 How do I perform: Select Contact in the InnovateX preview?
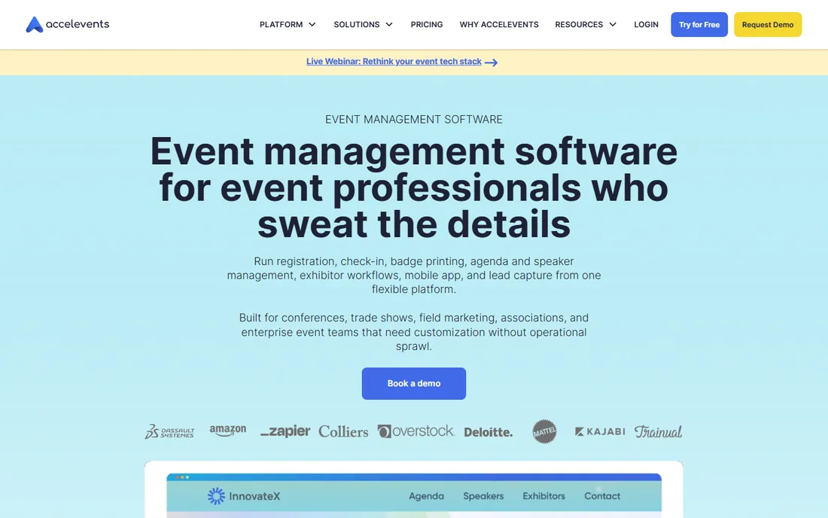point(602,496)
